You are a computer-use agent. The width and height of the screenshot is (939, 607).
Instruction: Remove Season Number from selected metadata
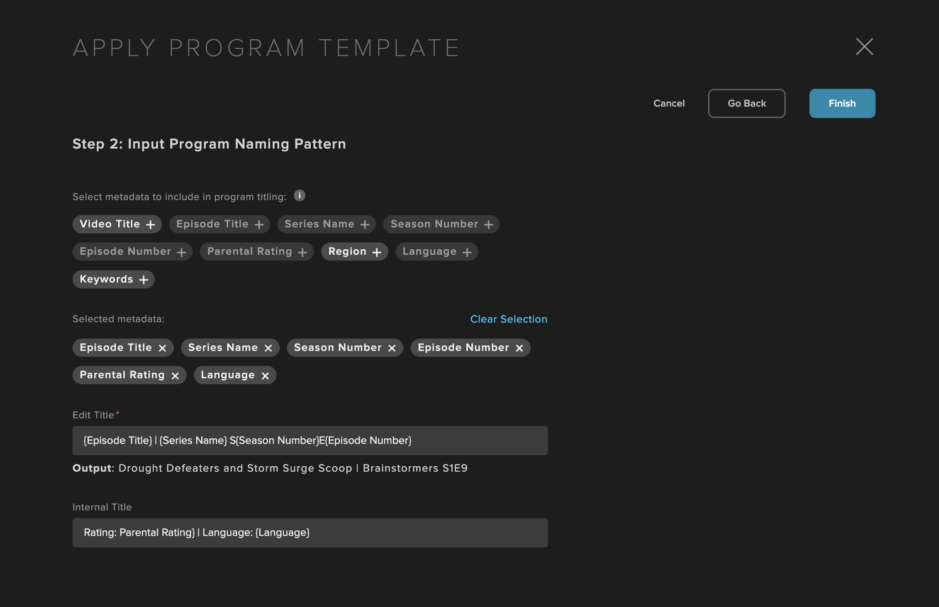(392, 348)
